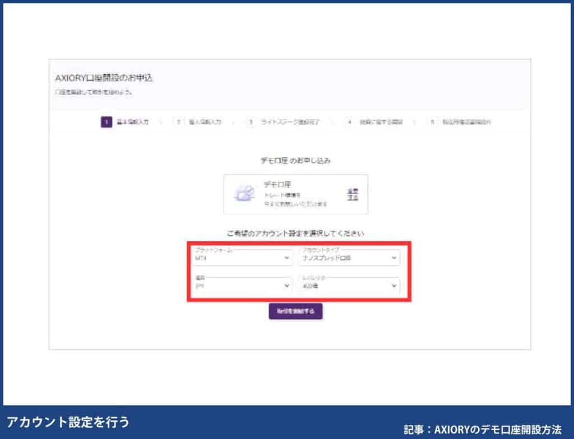
Task: Open the 変更する link on the demo card
Action: 353,194
